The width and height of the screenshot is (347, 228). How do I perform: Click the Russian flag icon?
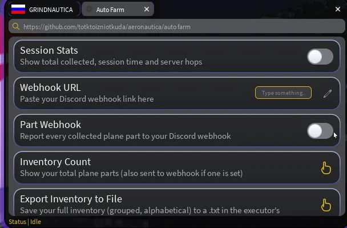click(18, 9)
